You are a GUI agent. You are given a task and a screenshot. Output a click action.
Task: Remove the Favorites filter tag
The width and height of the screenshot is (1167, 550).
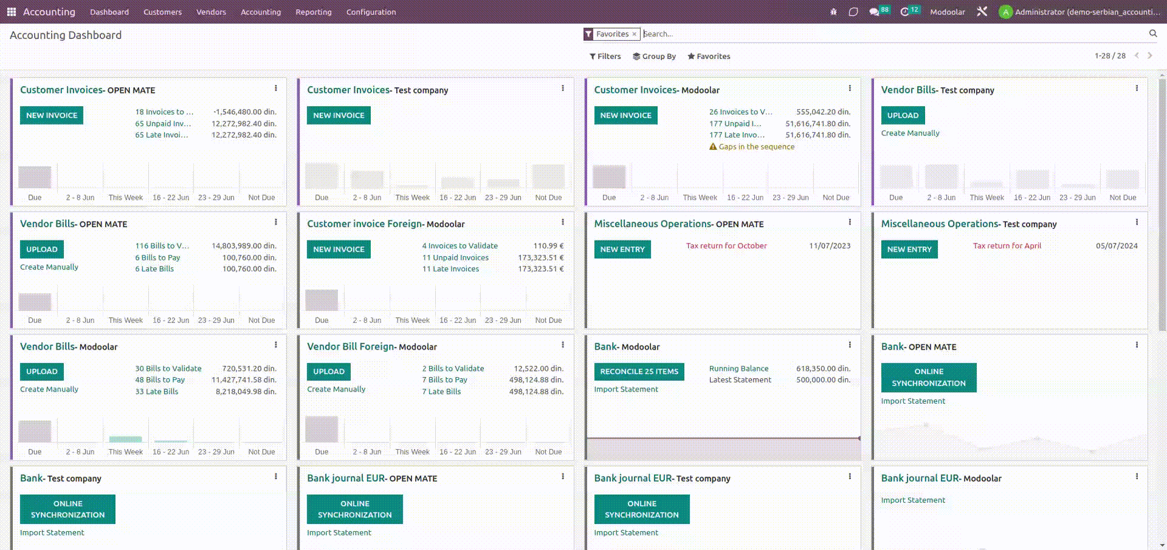pos(634,34)
